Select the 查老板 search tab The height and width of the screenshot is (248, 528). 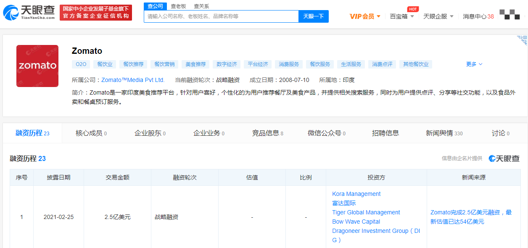coord(178,6)
